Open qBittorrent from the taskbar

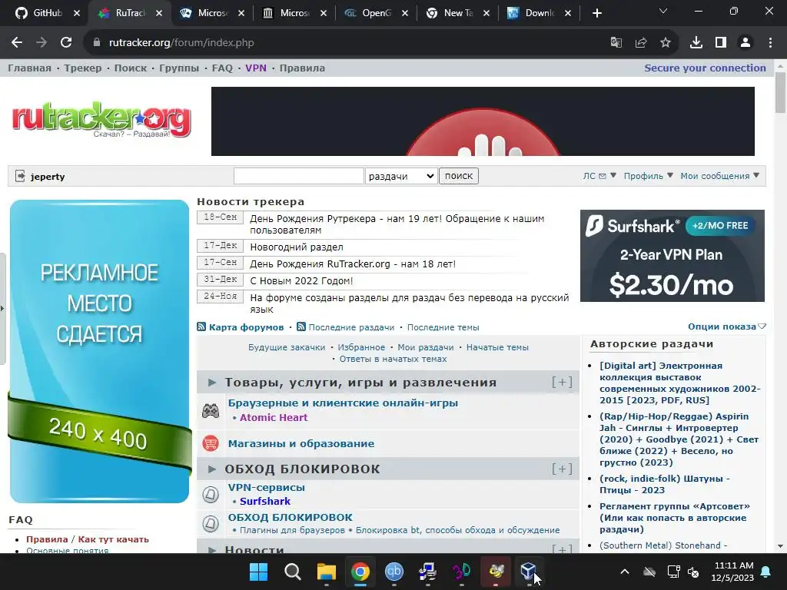(x=394, y=572)
